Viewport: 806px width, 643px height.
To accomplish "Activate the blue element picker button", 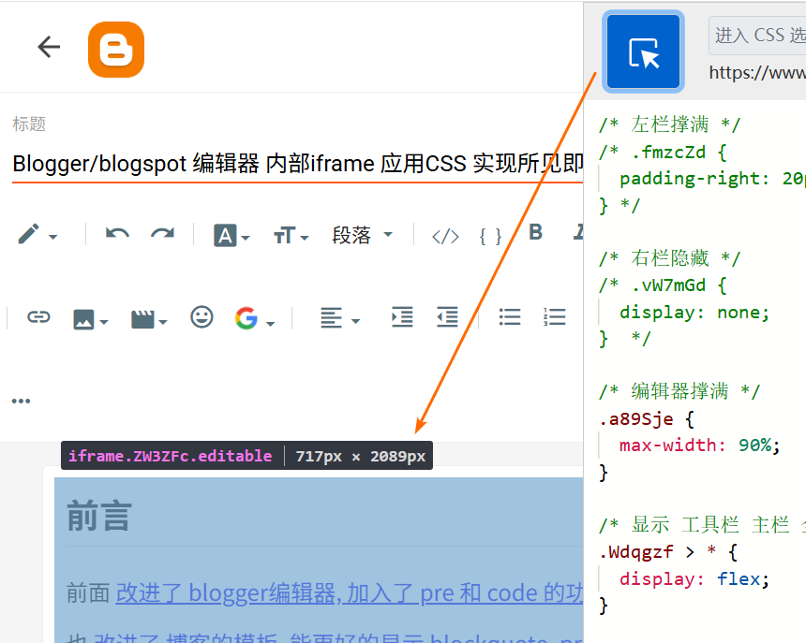I will [643, 51].
